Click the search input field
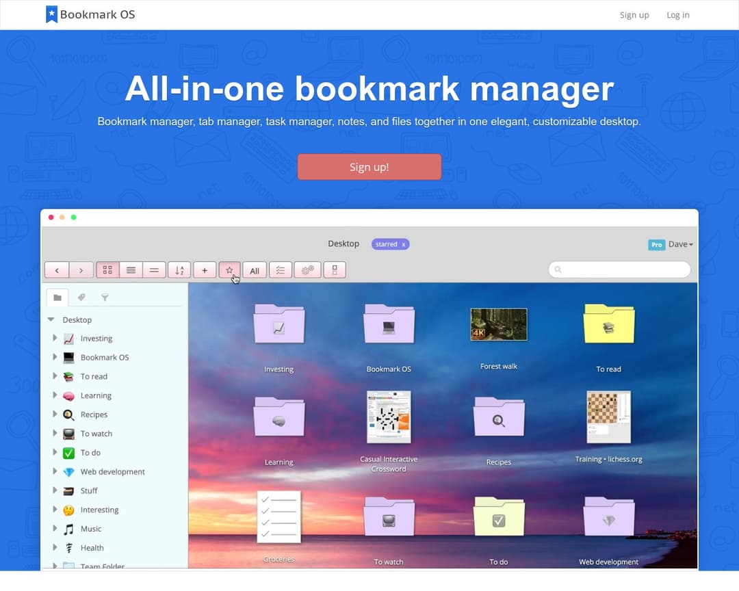The height and width of the screenshot is (591, 739). [x=619, y=270]
